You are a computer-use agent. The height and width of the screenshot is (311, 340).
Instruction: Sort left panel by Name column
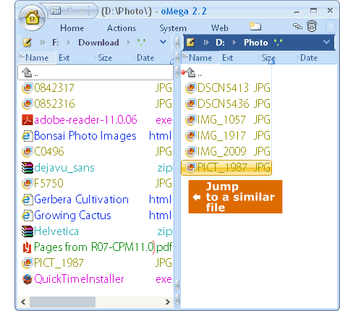[37, 58]
